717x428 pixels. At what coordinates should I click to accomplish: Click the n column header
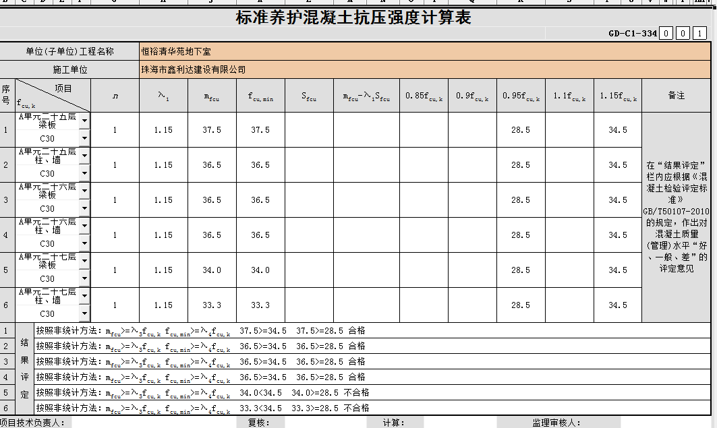coord(115,96)
